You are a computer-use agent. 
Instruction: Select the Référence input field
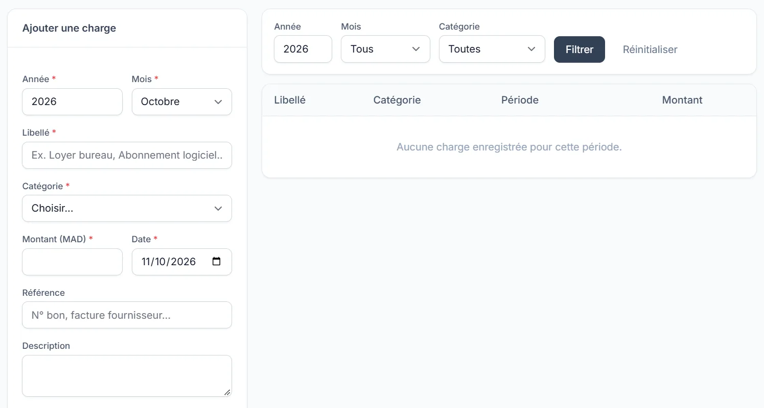click(127, 315)
